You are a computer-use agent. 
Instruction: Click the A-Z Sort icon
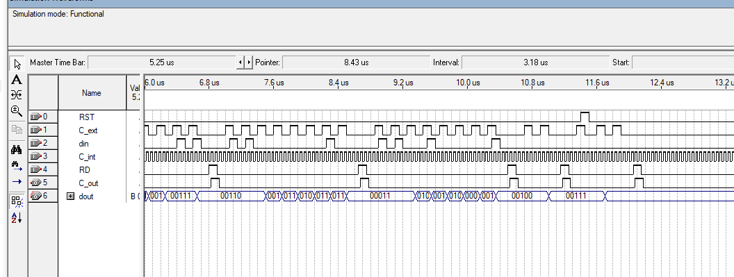coord(17,217)
